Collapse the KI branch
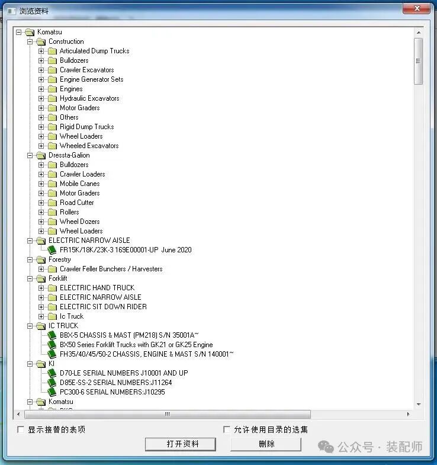437x465 pixels. [30, 364]
